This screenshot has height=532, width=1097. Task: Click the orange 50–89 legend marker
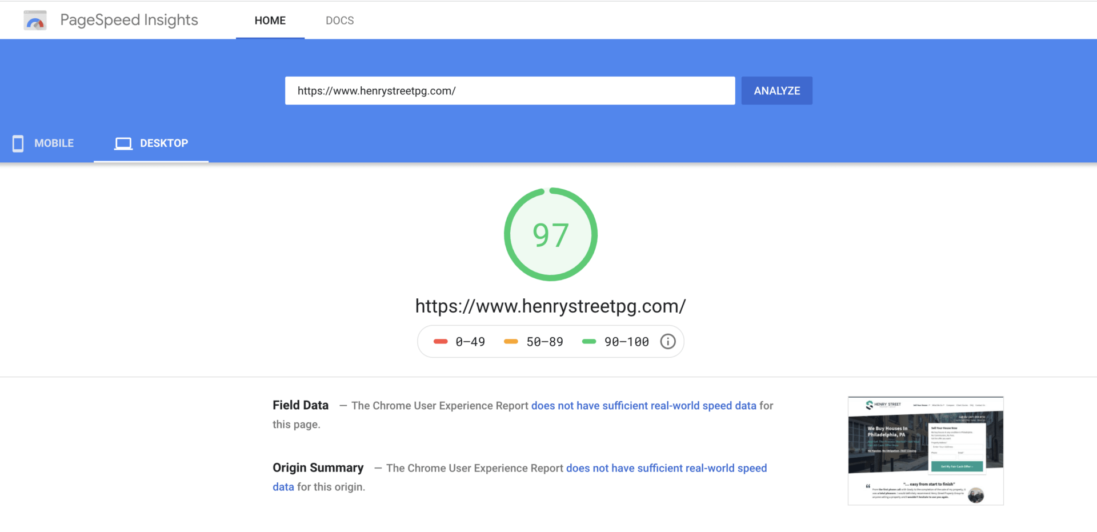click(511, 342)
